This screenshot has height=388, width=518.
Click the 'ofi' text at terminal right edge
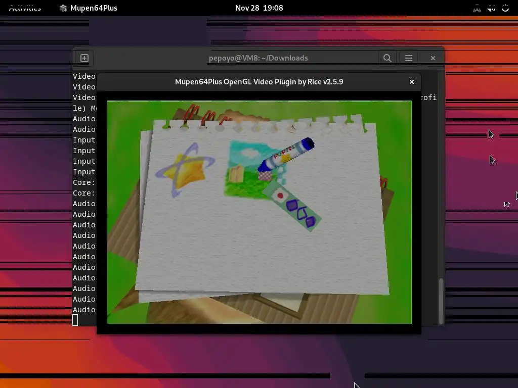[x=429, y=98]
